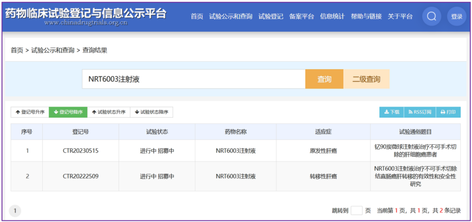Click trial title about 结直肠癌肝转移
This screenshot has height=222, width=472.
point(416,176)
